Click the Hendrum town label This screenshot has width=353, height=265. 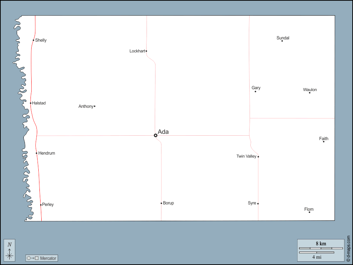[x=46, y=153]
